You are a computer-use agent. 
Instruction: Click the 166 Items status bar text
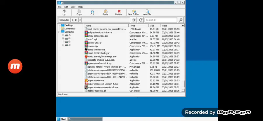63,94
